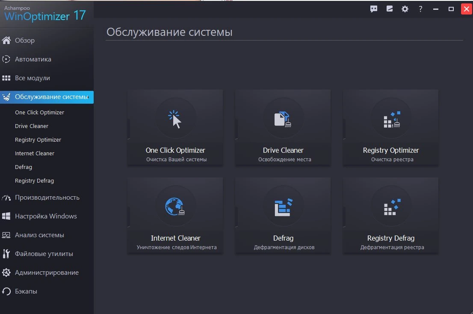Image resolution: width=473 pixels, height=314 pixels.
Task: Click the broom icon of Обслуживание системы
Action: coord(6,97)
